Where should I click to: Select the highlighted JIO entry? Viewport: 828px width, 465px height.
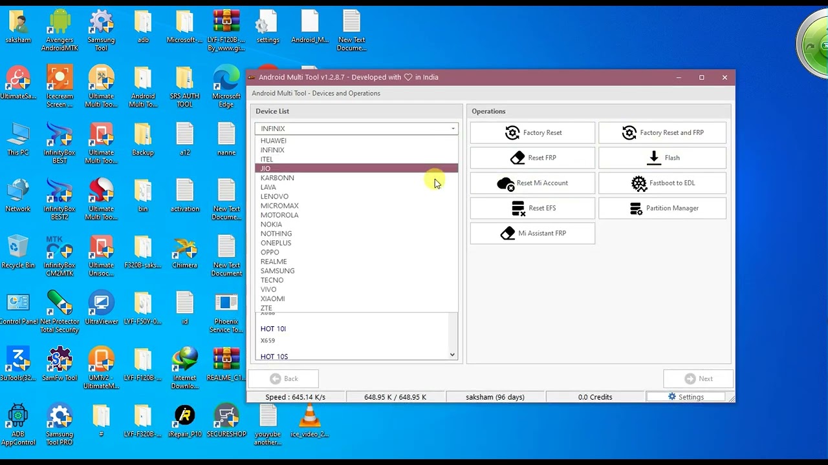click(356, 169)
